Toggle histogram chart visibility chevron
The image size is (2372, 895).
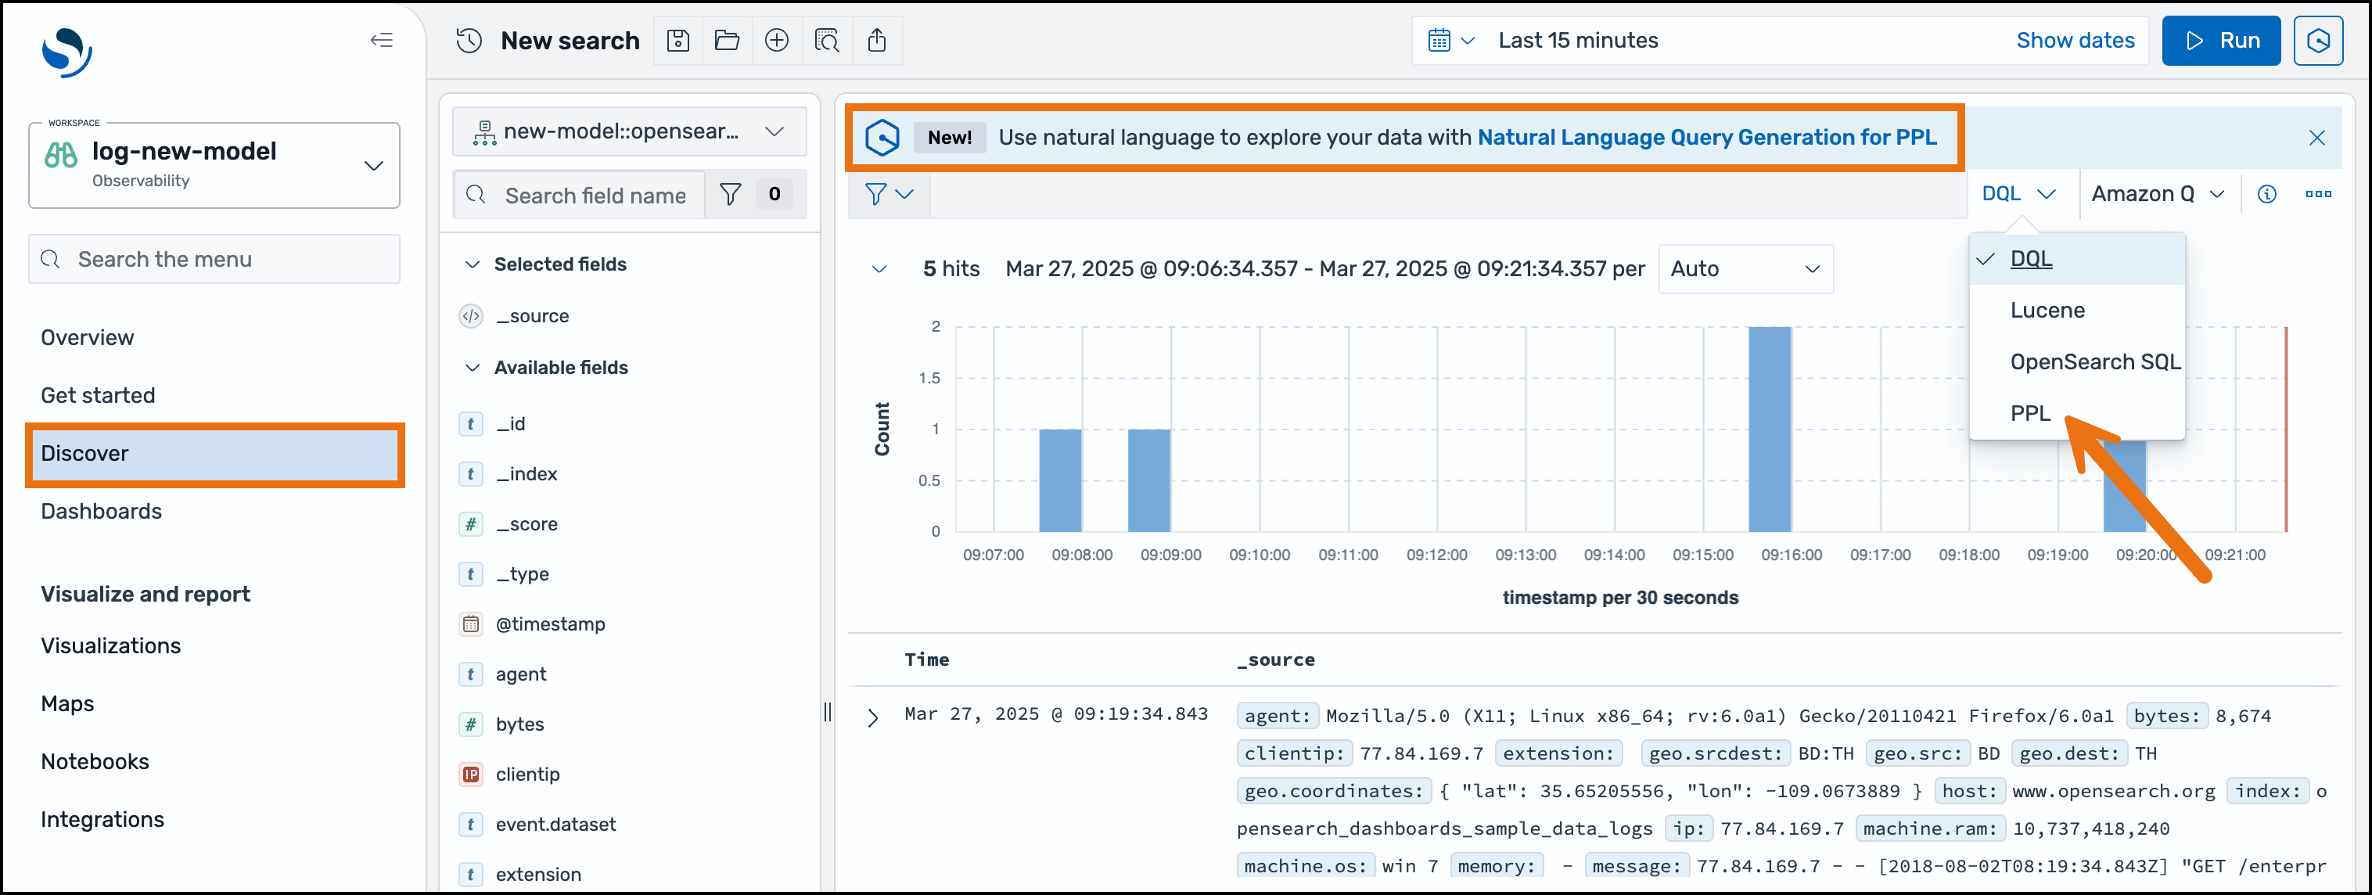[879, 269]
